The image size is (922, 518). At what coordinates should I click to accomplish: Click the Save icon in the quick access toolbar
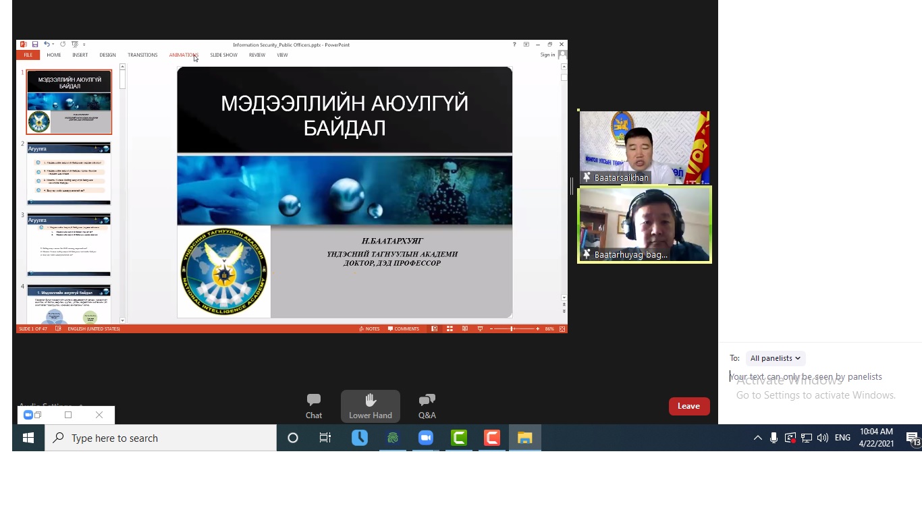point(35,45)
